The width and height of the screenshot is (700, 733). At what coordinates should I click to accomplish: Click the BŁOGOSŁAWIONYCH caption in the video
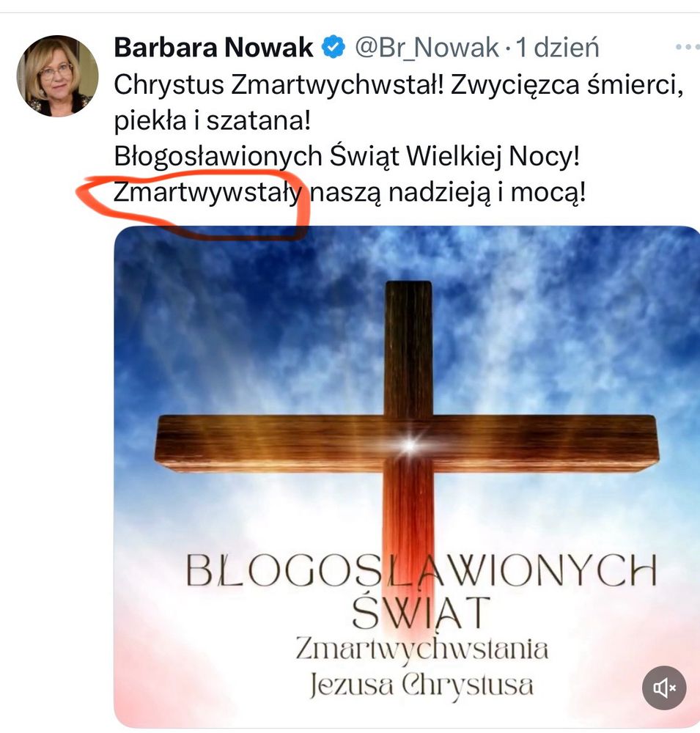pos(421,571)
